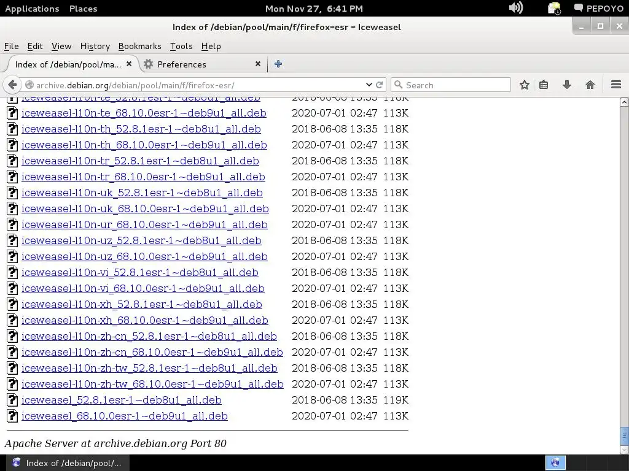The height and width of the screenshot is (471, 629).
Task: Click the file icon beside iceweasel_68.10.0esr-1~deb9u1_all.deb
Action: [12, 416]
